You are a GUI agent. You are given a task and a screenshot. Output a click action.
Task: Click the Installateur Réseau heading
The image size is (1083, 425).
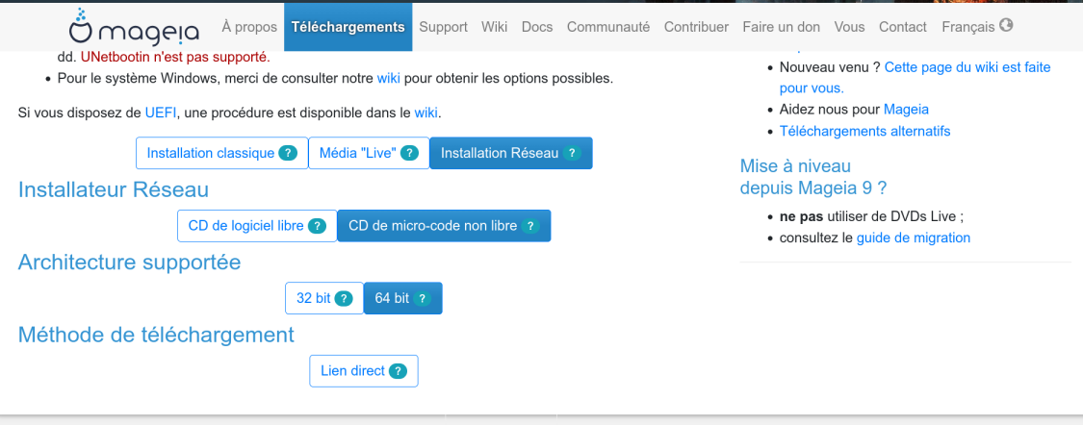(114, 189)
